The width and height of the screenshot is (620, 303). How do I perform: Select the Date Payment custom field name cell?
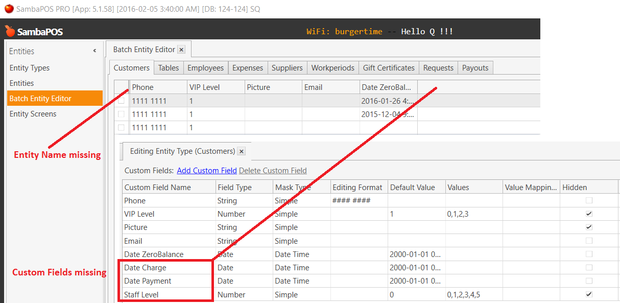click(169, 281)
